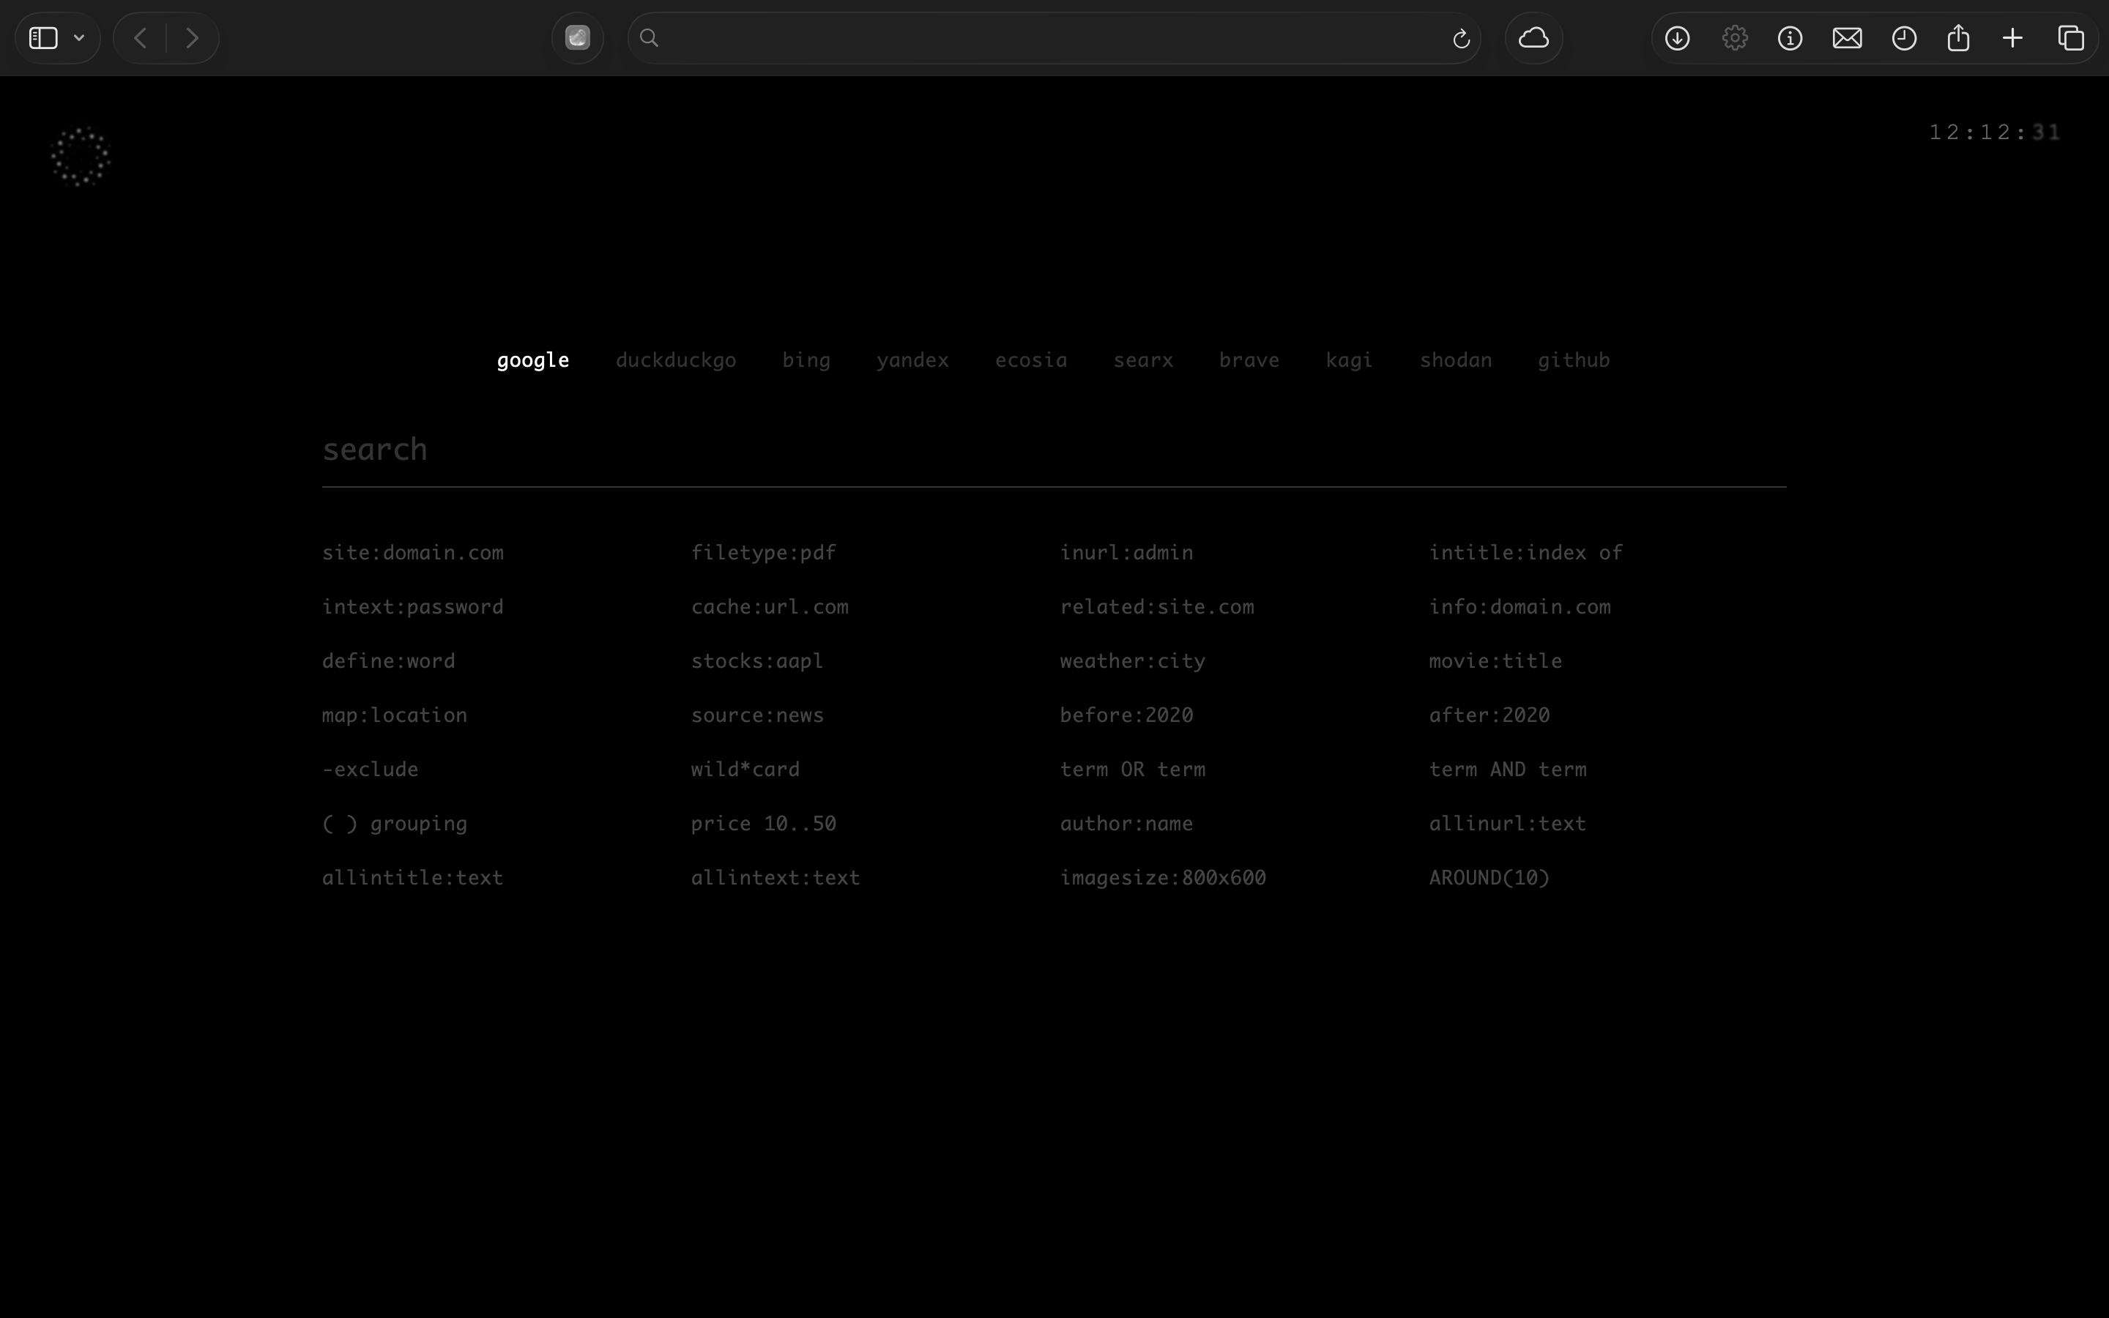This screenshot has height=1318, width=2109.
Task: Insert the filetype:pdf operator
Action: (x=762, y=553)
